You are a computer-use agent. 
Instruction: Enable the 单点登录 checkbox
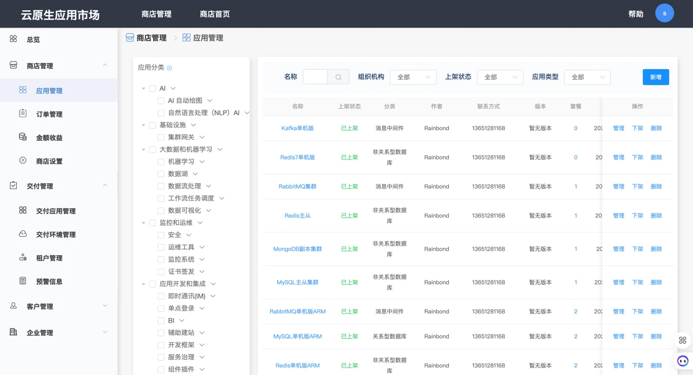[161, 308]
